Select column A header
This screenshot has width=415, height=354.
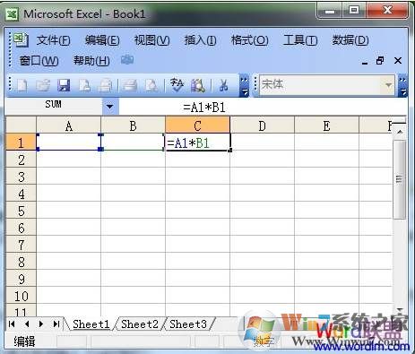click(69, 125)
